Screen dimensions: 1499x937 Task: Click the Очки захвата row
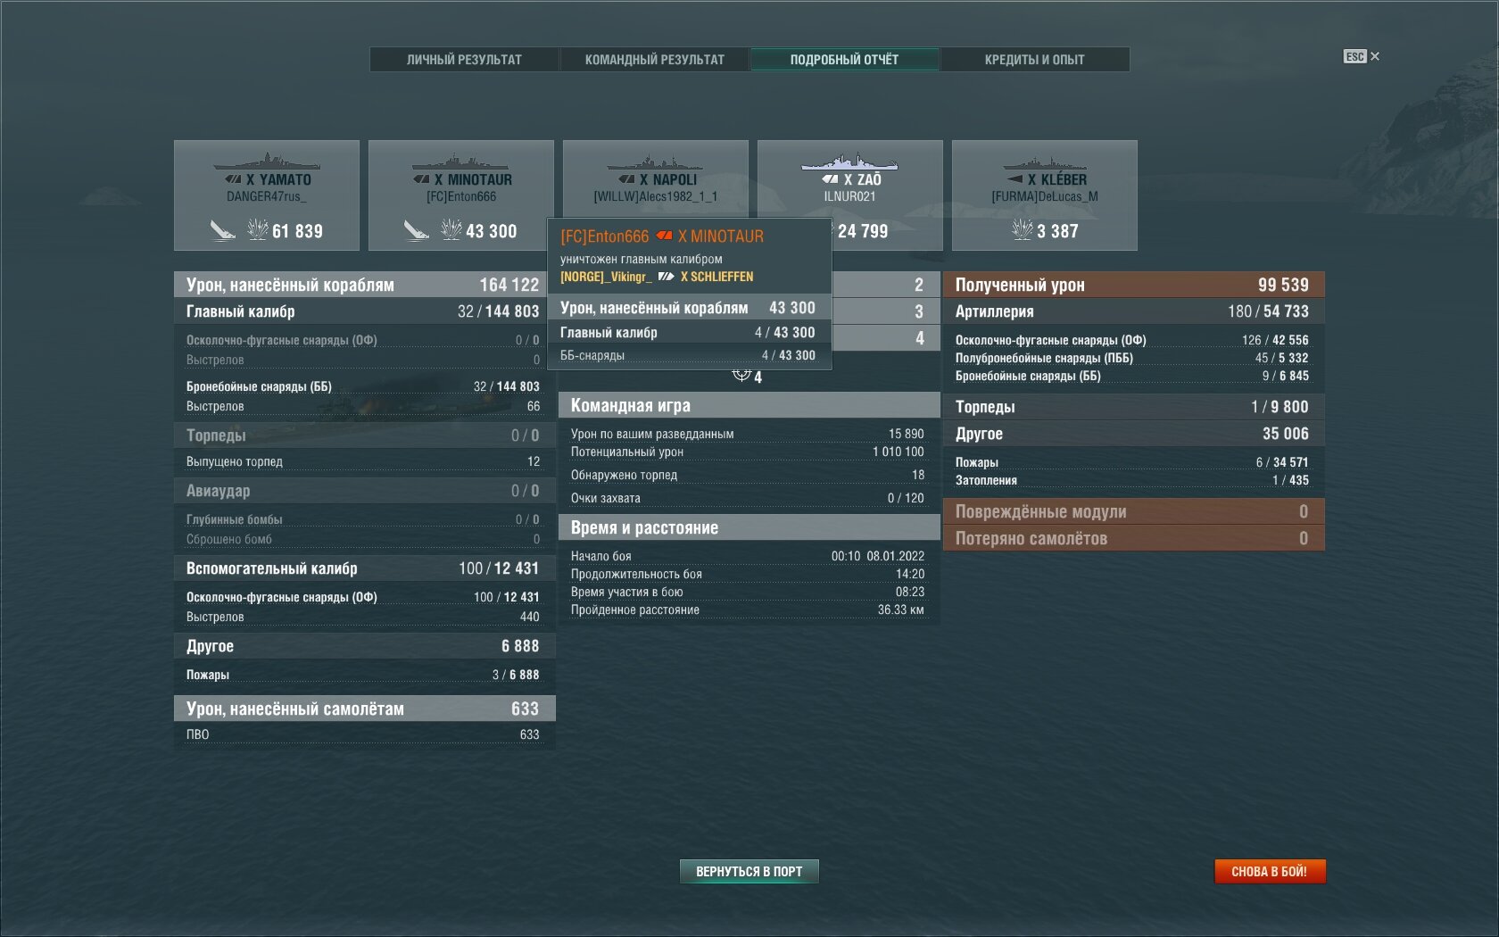pos(748,498)
